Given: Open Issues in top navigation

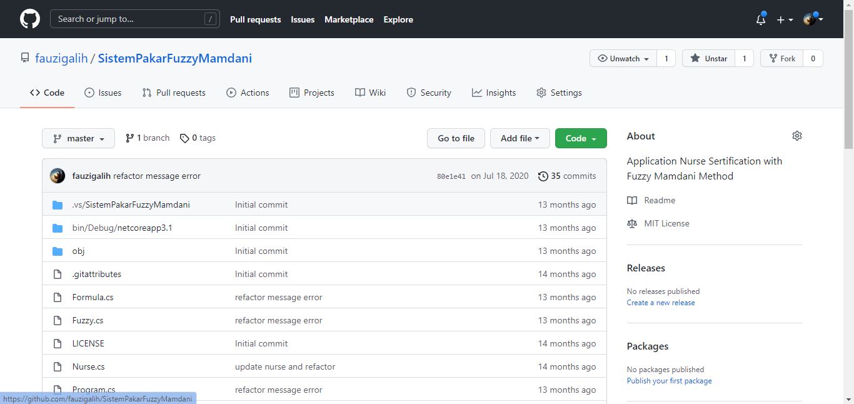Looking at the screenshot, I should 303,19.
